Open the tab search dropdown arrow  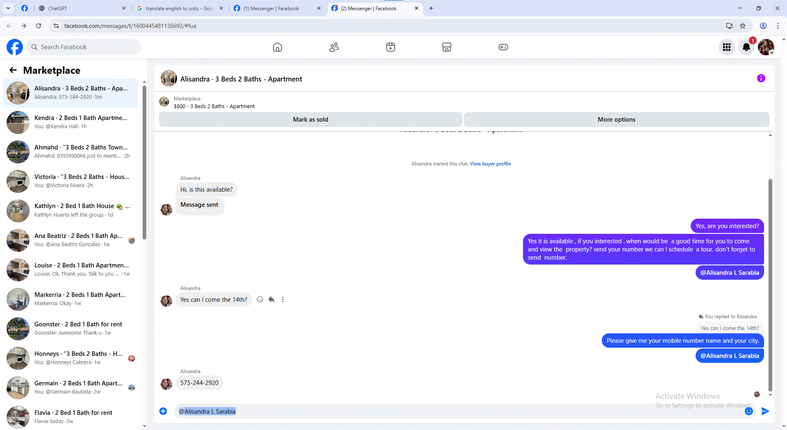pyautogui.click(x=8, y=8)
